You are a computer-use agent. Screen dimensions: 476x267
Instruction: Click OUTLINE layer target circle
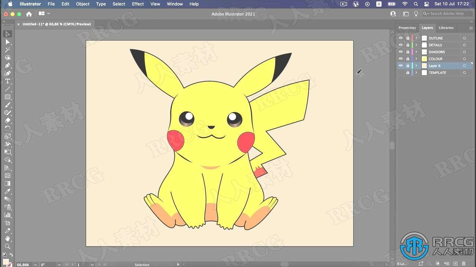[x=464, y=38]
